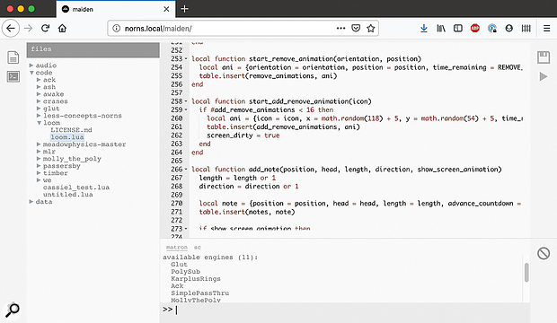Go back to the previous page
Screen dimensions: 557x323
tap(11, 28)
